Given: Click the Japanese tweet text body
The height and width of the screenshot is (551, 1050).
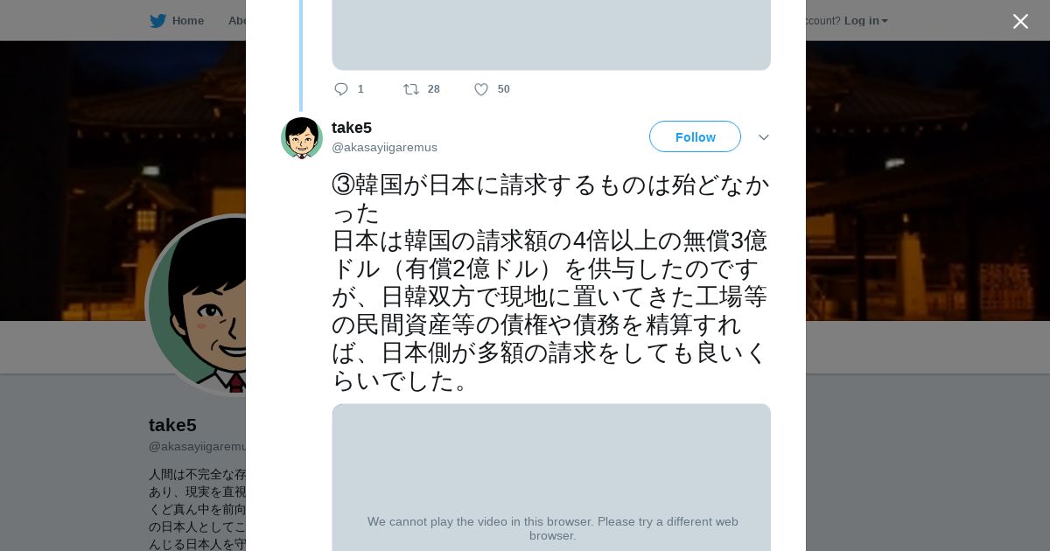Looking at the screenshot, I should pyautogui.click(x=549, y=282).
